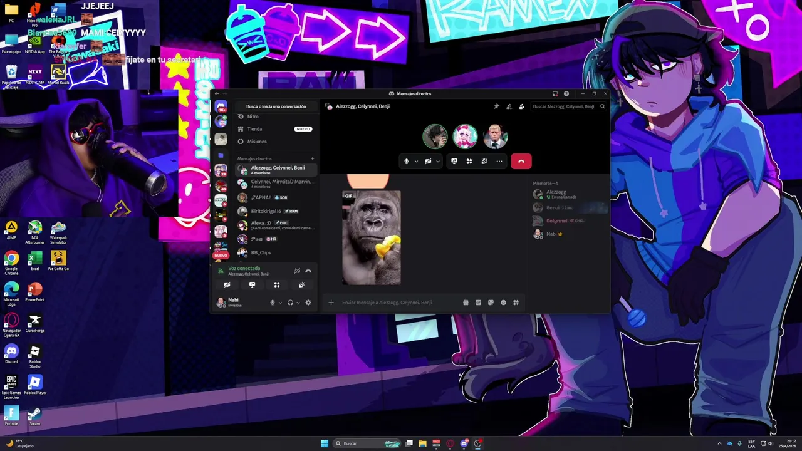Expand input device options in user panel

pyautogui.click(x=280, y=303)
